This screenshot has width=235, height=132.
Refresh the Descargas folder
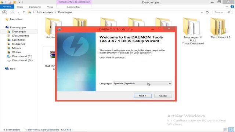(207, 12)
